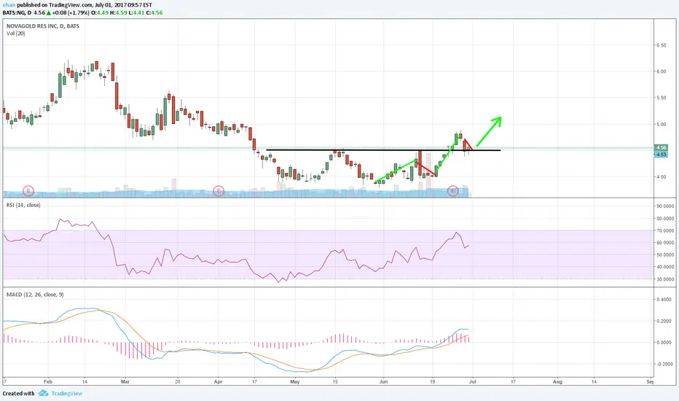Click the 'Apr' date axis label
The image size is (679, 401).
click(219, 382)
